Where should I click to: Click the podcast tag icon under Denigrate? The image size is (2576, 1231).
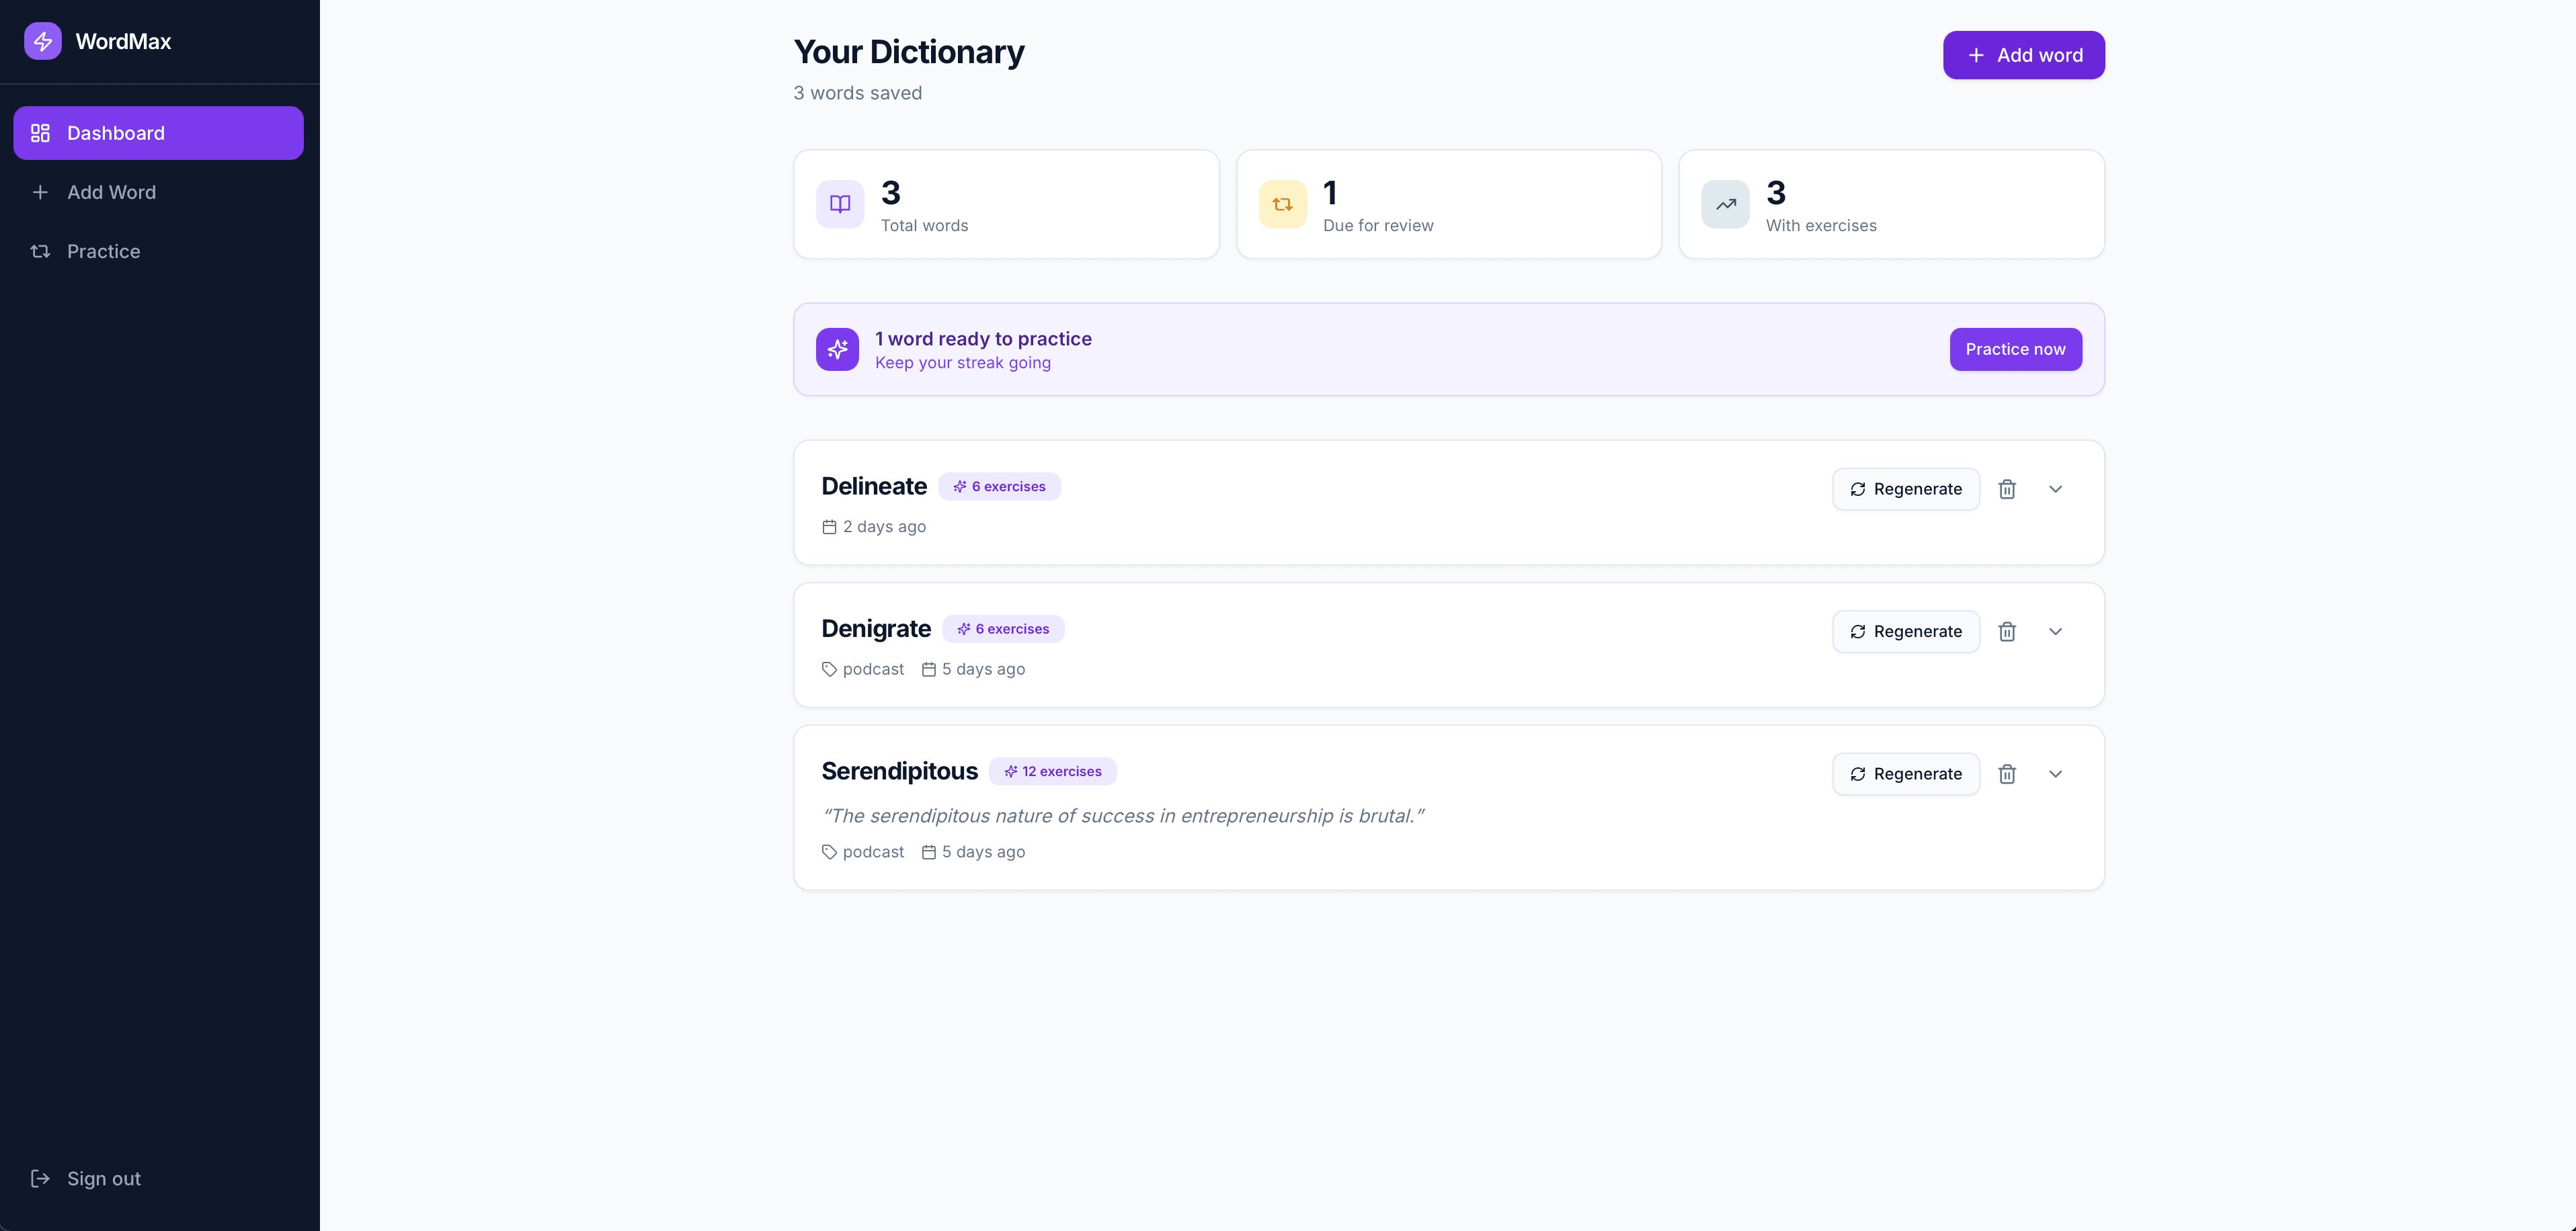coord(829,669)
